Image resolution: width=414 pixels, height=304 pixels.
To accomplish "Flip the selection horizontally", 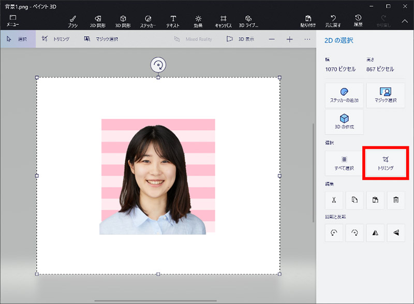I will (x=375, y=233).
